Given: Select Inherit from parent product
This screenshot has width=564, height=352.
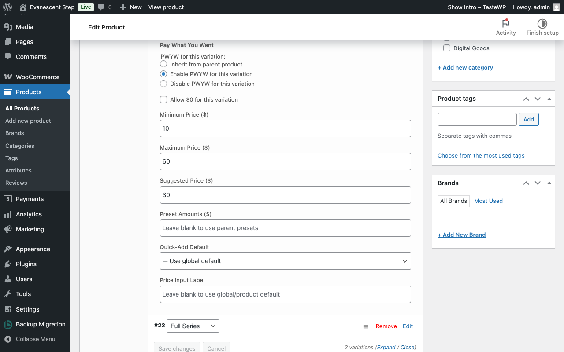Looking at the screenshot, I should pos(163,64).
